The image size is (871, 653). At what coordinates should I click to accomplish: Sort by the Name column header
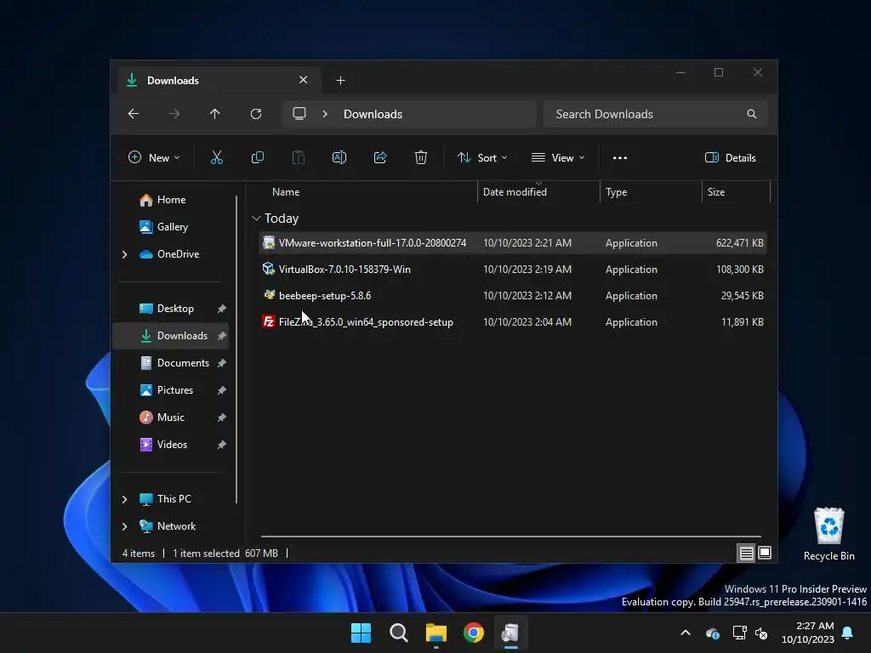click(x=286, y=191)
